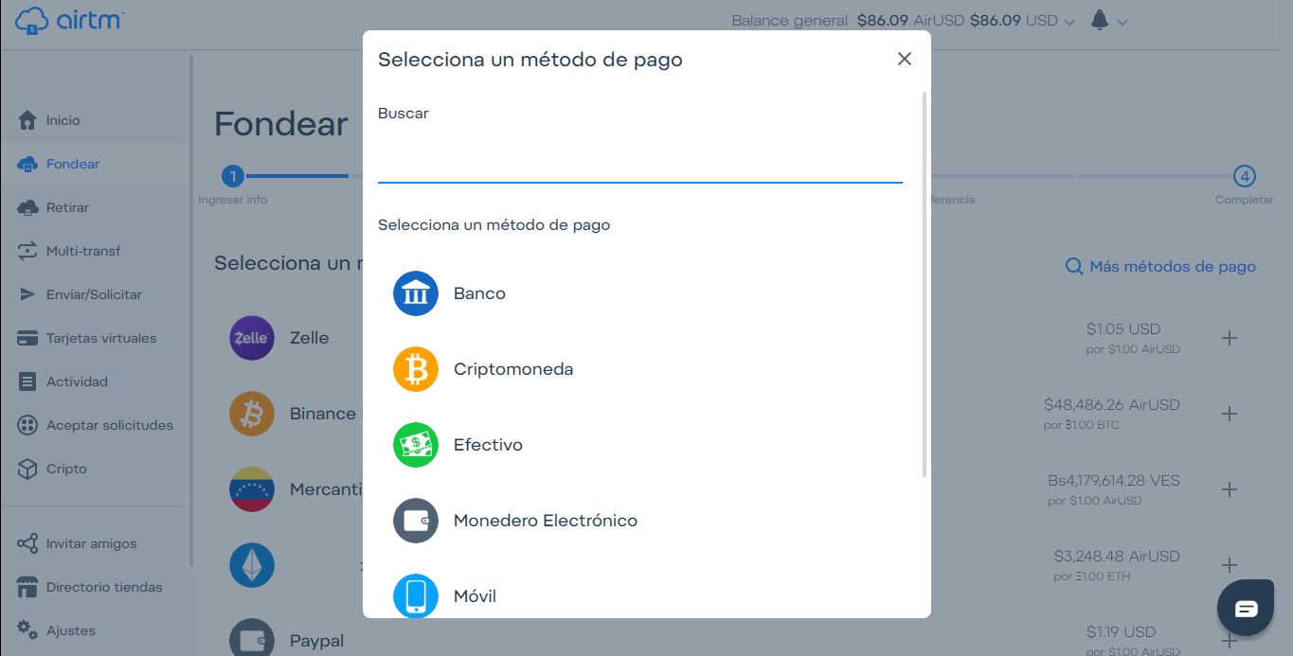This screenshot has width=1293, height=656.
Task: Open Cripto in the sidebar
Action: pyautogui.click(x=94, y=469)
